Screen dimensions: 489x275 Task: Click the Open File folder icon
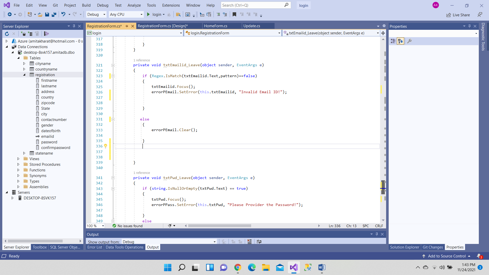(40, 15)
